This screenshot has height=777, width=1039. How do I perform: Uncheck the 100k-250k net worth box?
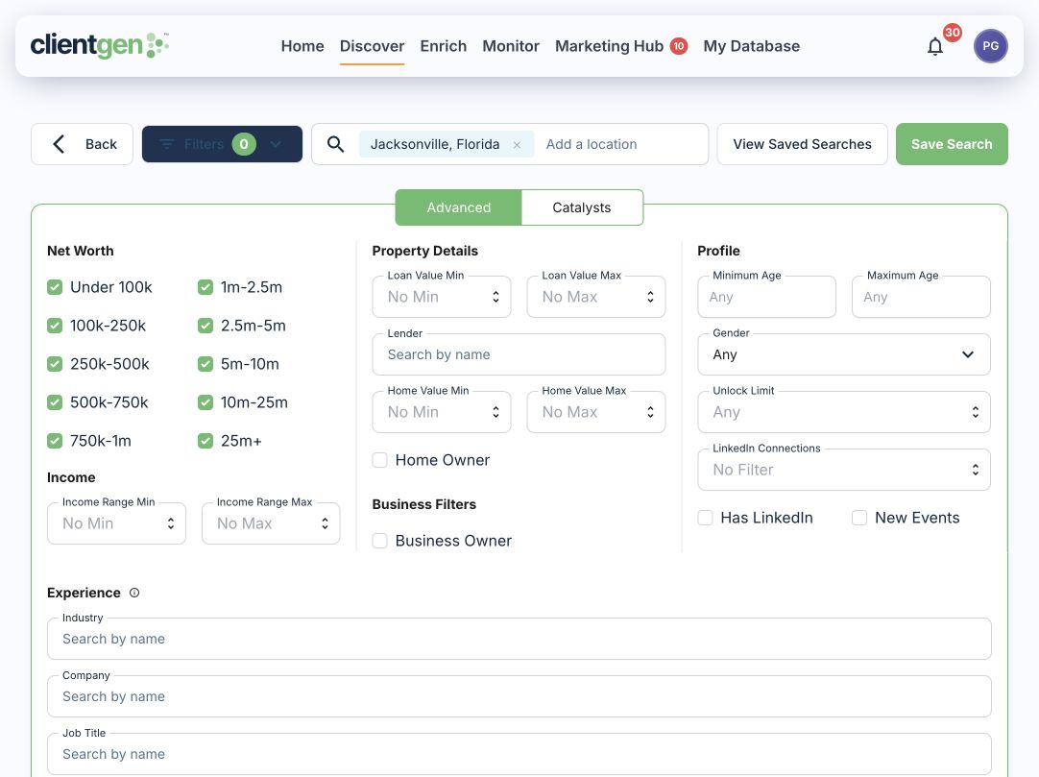[x=55, y=326]
